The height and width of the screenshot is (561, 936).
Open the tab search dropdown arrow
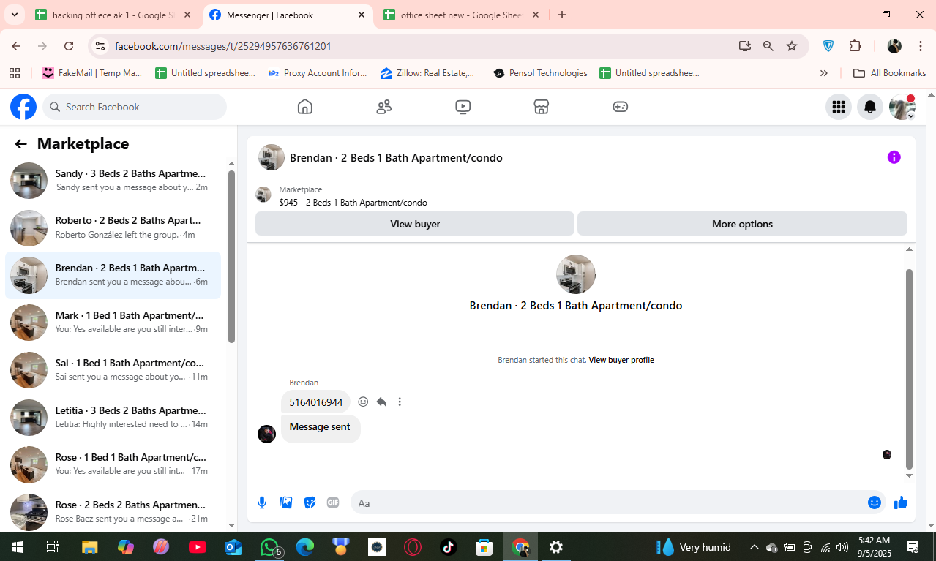13,15
